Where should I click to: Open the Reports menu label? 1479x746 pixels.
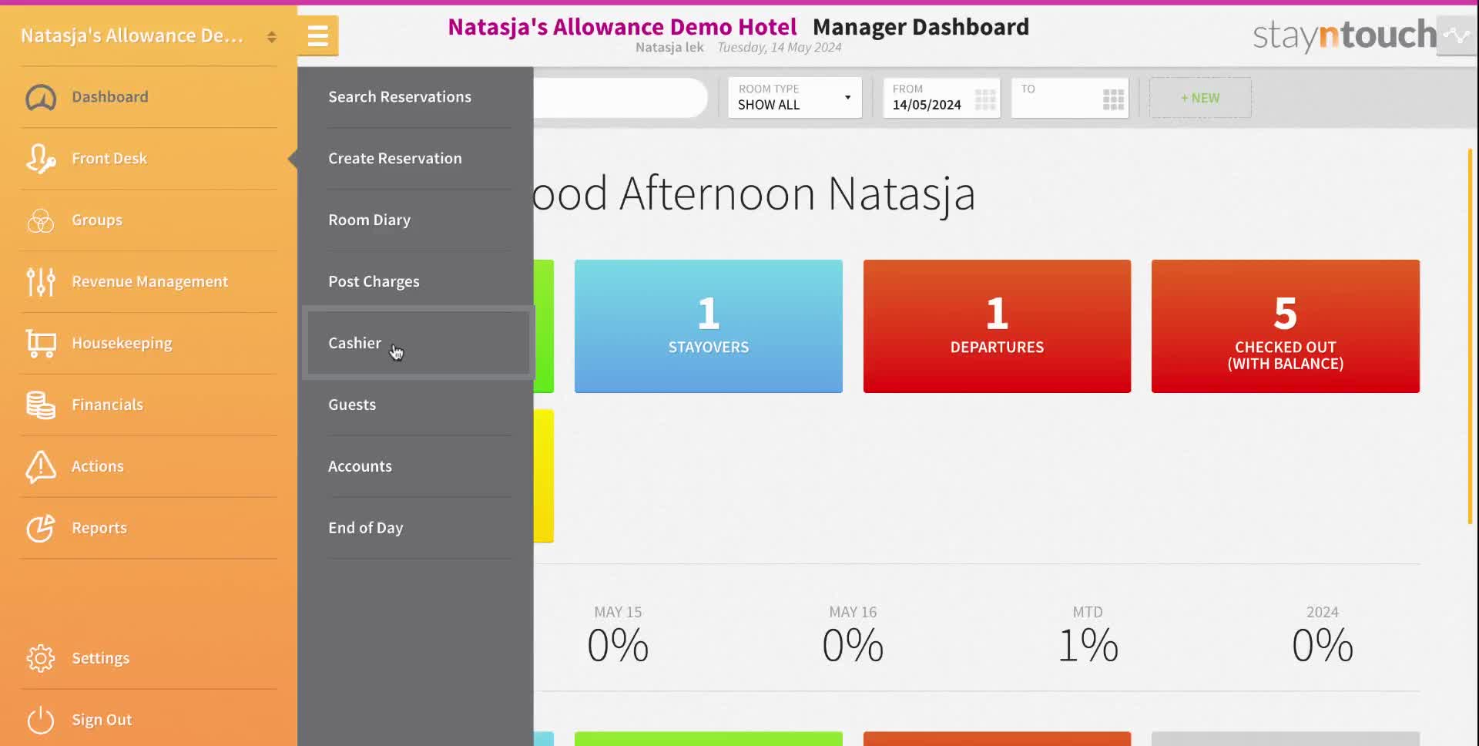(x=99, y=529)
